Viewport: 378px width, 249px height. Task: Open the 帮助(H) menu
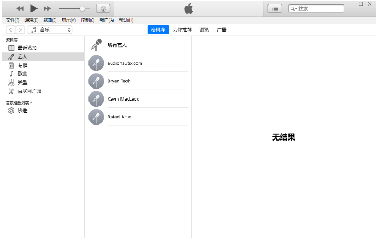(126, 20)
